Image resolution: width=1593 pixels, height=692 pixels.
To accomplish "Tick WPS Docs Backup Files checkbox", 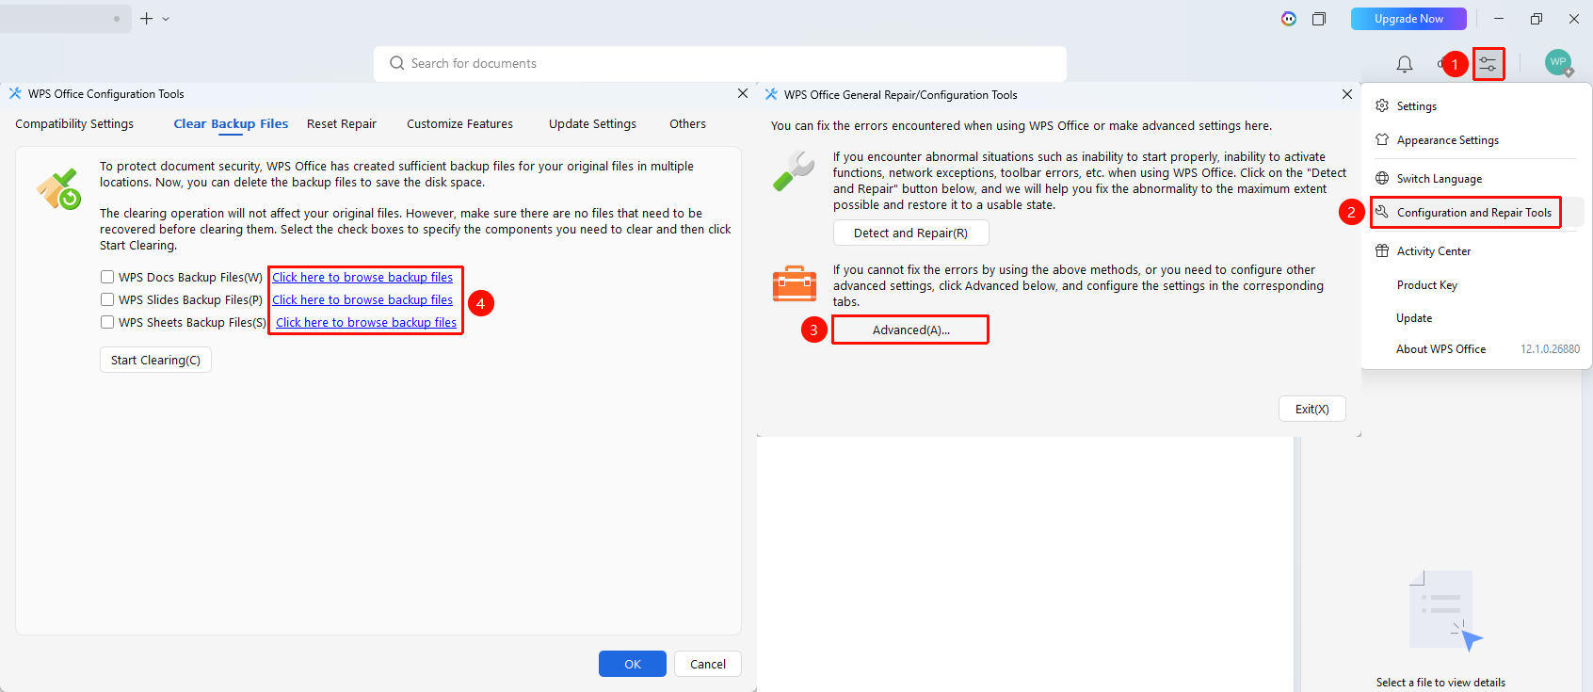I will (107, 277).
